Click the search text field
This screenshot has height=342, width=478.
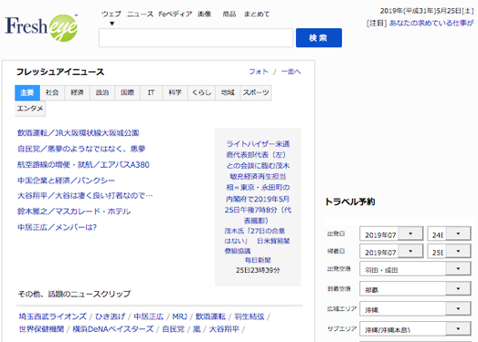click(x=196, y=37)
